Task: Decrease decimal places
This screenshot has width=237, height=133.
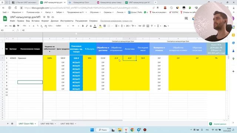Action: [x=41, y=26]
